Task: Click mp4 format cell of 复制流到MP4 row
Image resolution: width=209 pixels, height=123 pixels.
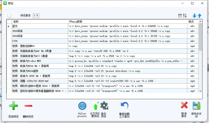Action: [193, 46]
